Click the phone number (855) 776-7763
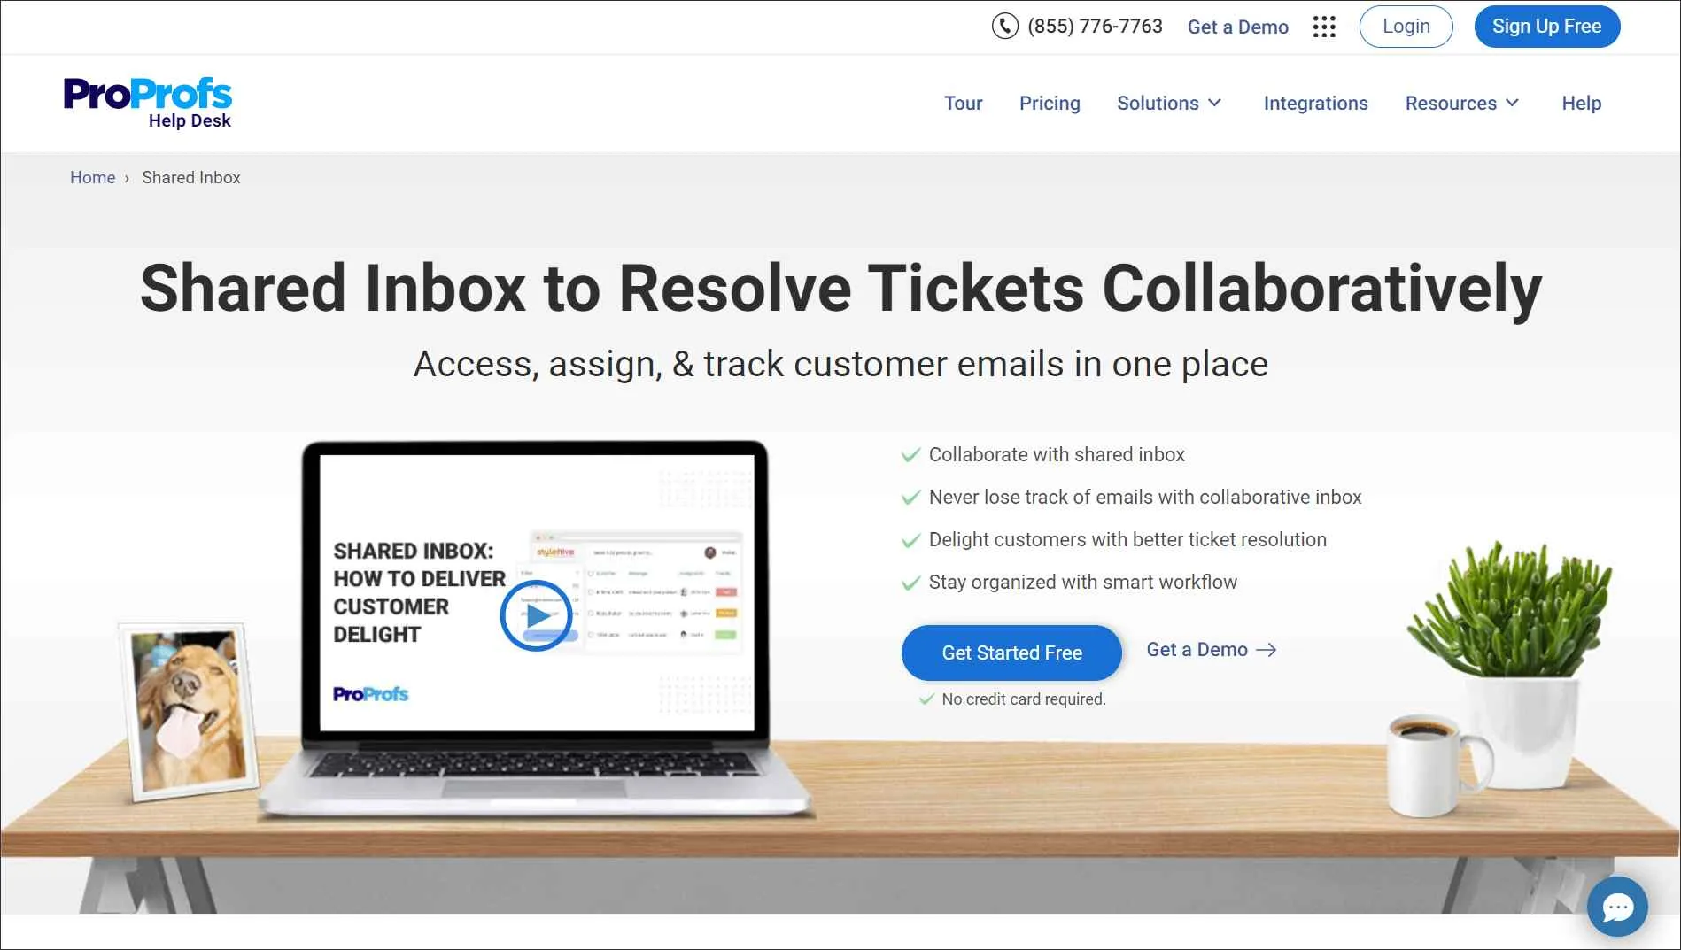The width and height of the screenshot is (1681, 950). pos(1095,27)
